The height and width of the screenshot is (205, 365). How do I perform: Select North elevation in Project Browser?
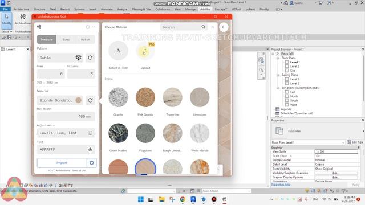click(x=294, y=96)
